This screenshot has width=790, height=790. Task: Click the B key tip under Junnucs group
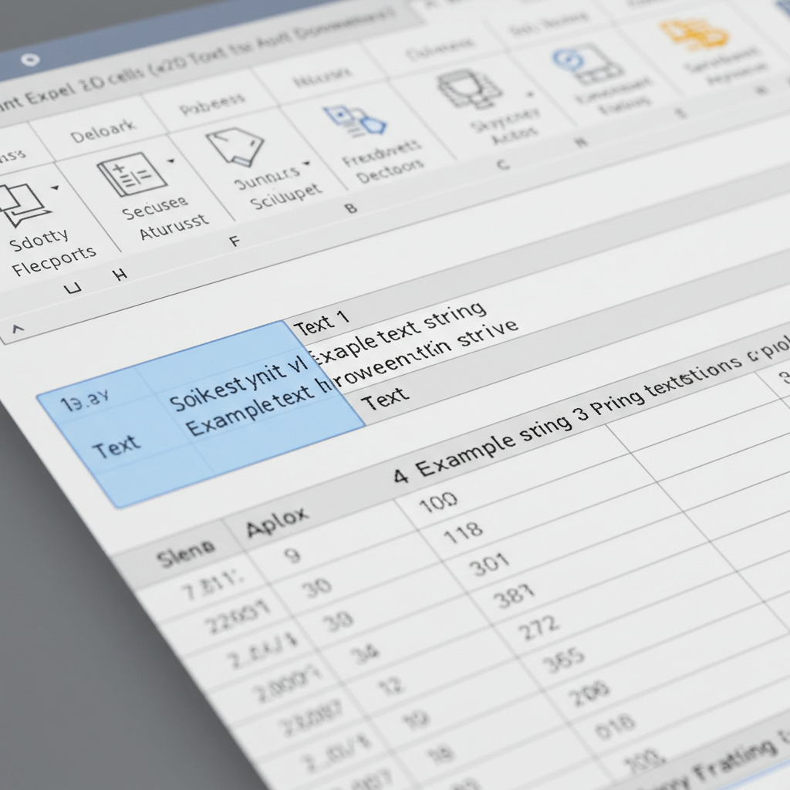[x=351, y=208]
